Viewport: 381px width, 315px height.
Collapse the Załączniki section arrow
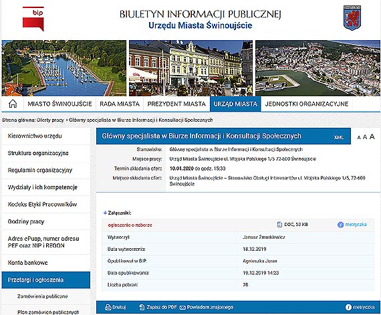point(105,213)
